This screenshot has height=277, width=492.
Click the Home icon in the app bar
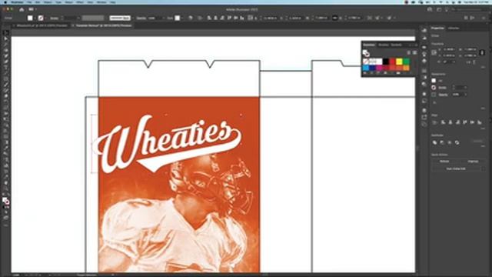[x=22, y=10]
